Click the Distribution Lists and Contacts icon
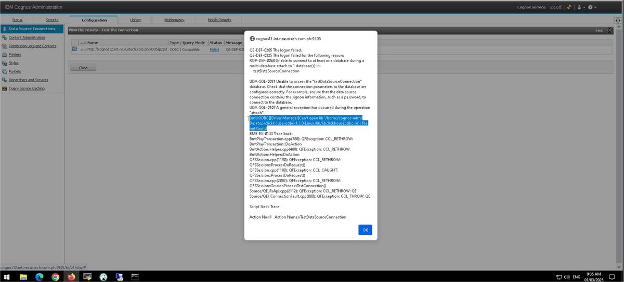The height and width of the screenshot is (282, 624). [4, 46]
